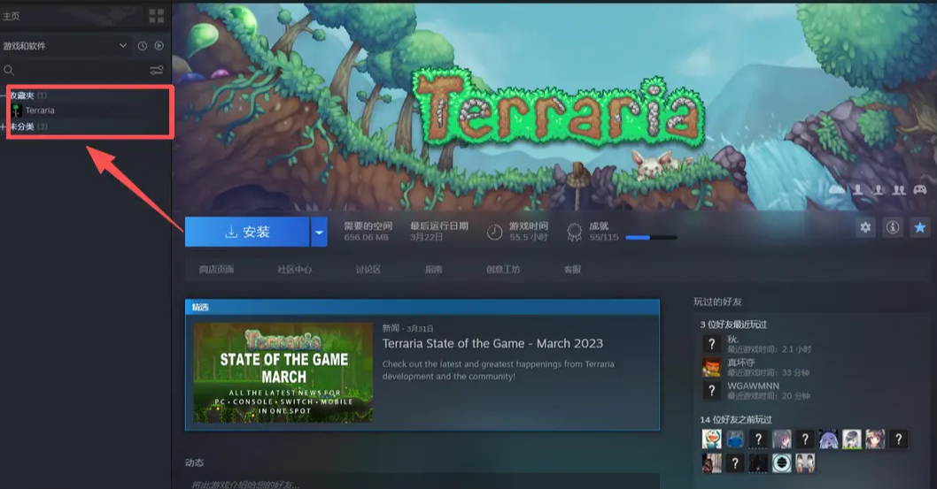Collapse the 收藏夹 category
The image size is (937, 489).
click(5, 96)
